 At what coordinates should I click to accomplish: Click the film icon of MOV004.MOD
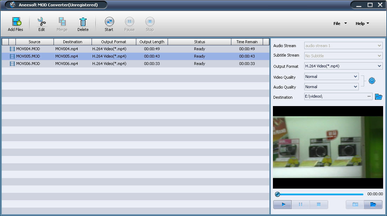[x=12, y=49]
